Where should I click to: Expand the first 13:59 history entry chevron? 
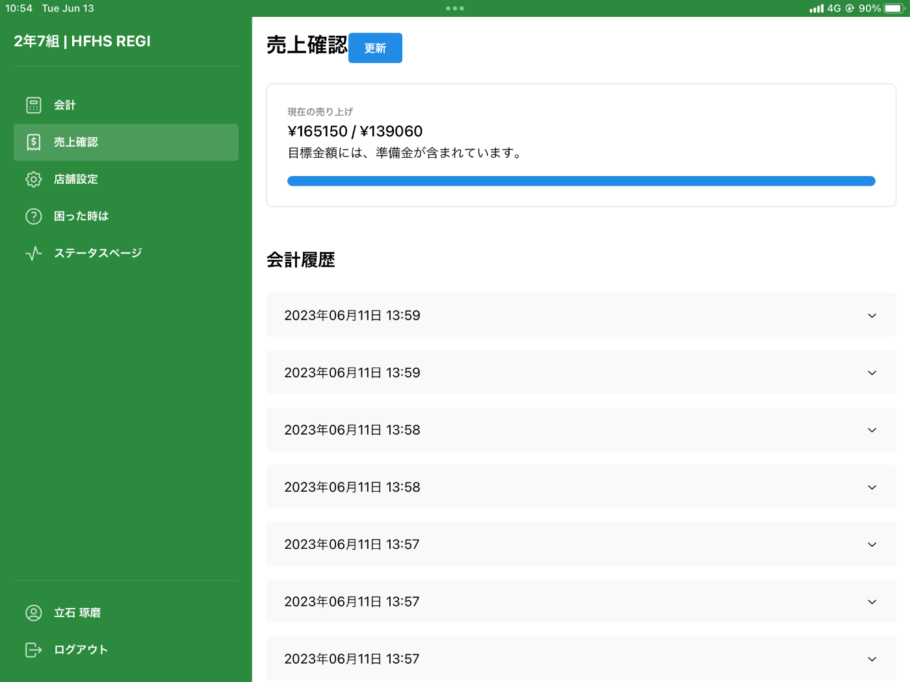tap(872, 316)
